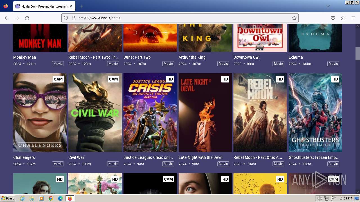Open the File Explorer taskbar icon
This screenshot has height=202, width=360.
click(x=32, y=198)
